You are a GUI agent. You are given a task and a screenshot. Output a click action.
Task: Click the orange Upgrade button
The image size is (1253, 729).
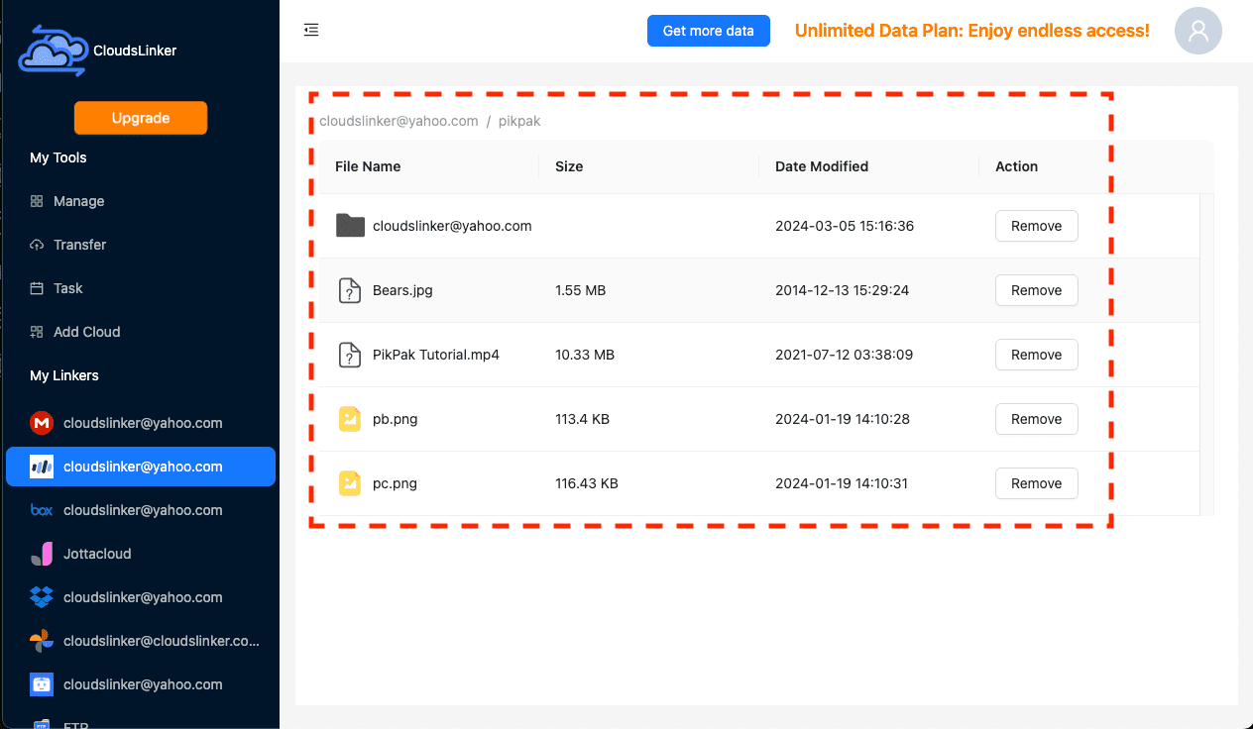point(141,118)
